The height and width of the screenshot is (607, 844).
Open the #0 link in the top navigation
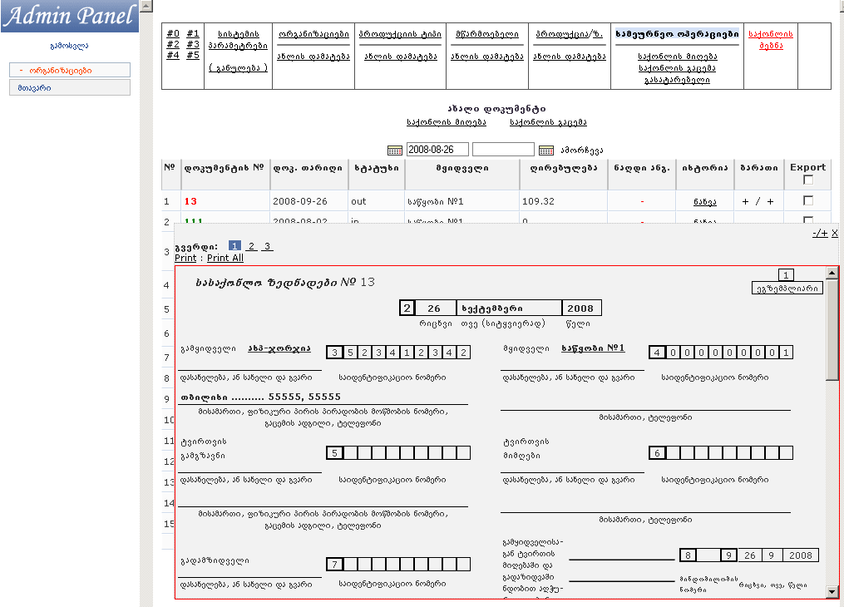[173, 34]
